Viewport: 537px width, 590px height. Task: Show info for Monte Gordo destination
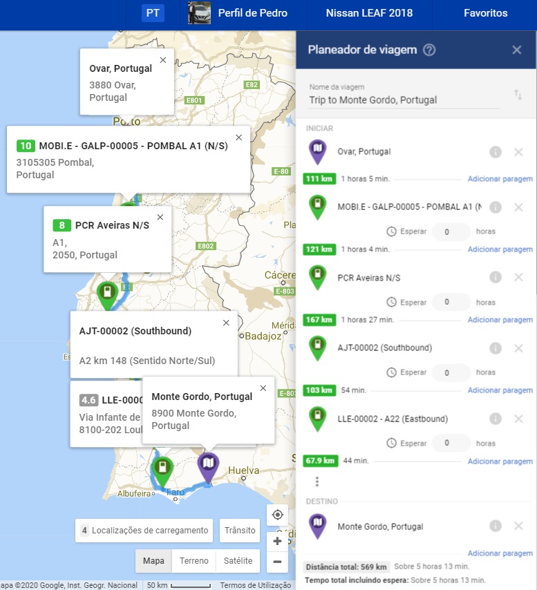[x=496, y=526]
